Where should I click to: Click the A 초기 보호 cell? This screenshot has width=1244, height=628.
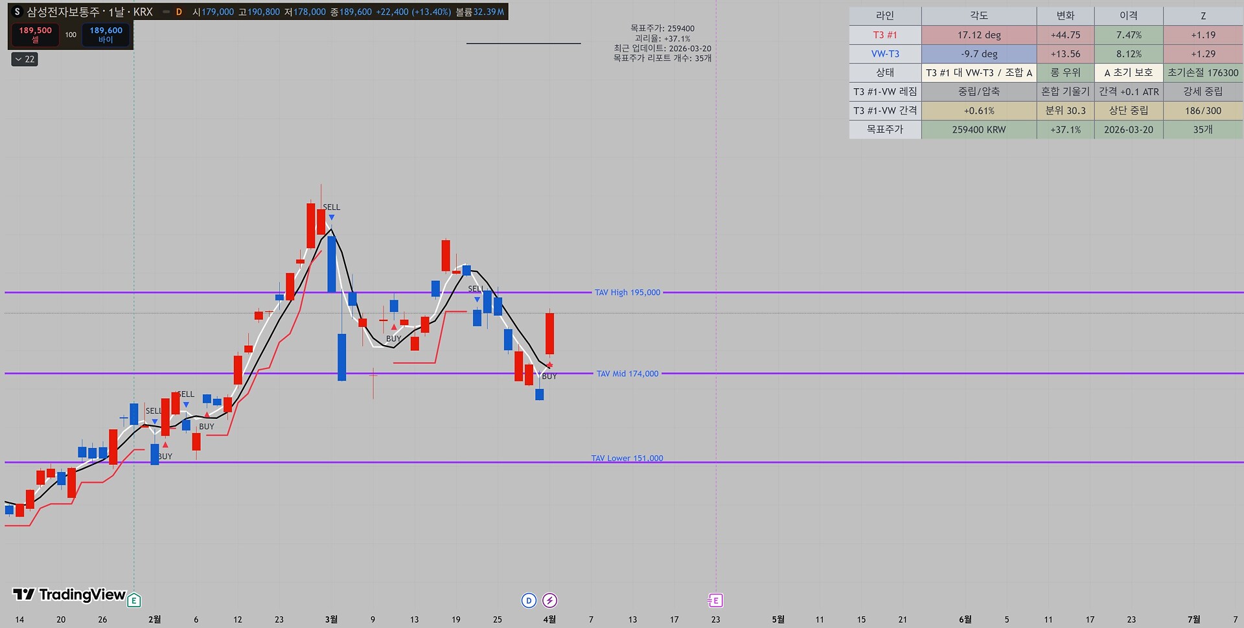1129,73
